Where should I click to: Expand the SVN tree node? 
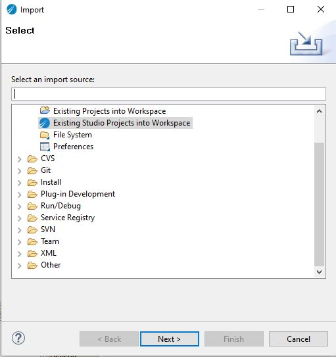[20, 230]
